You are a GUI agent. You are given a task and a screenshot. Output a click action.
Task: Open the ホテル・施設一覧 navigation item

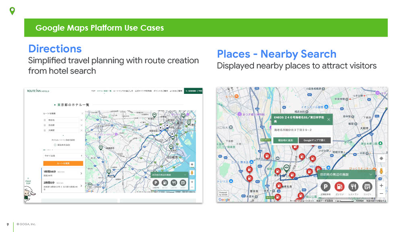click(104, 91)
